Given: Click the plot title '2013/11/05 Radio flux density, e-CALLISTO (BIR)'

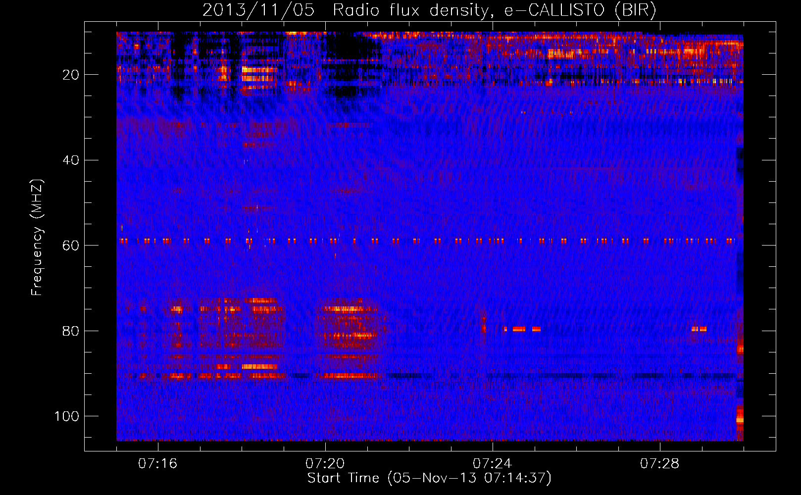Looking at the screenshot, I should click(x=429, y=10).
